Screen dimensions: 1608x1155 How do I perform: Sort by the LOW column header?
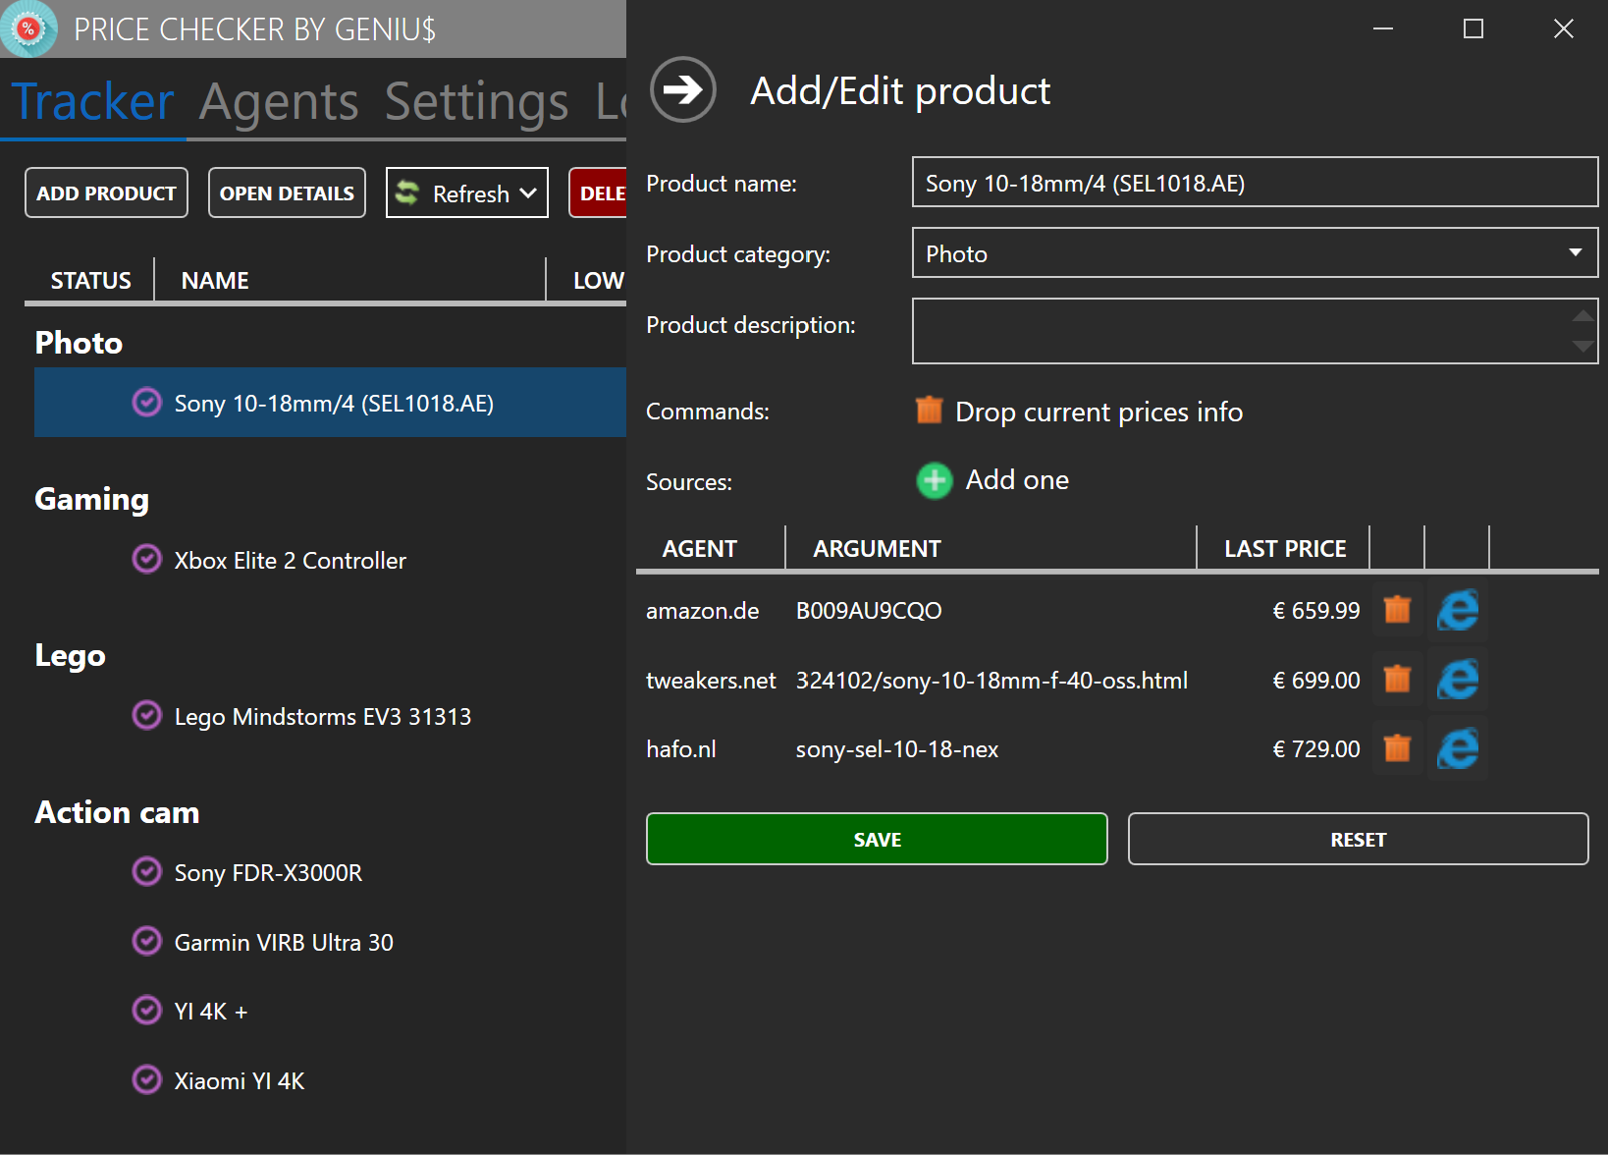tap(598, 280)
